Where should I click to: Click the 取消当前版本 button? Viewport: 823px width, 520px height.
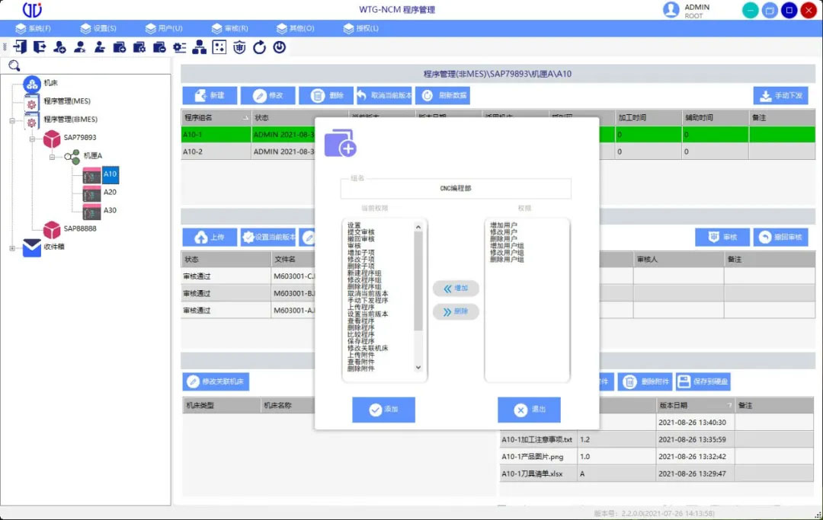click(x=384, y=95)
